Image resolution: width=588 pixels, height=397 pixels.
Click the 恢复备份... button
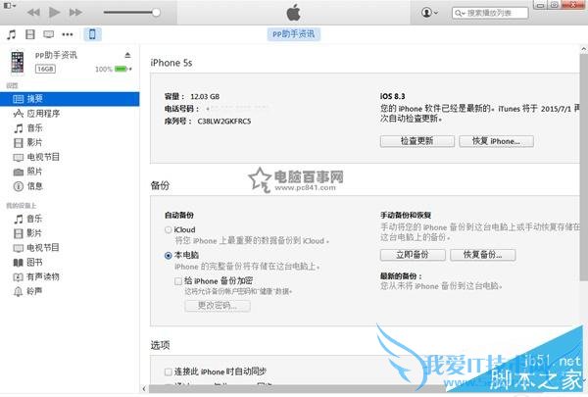click(482, 255)
